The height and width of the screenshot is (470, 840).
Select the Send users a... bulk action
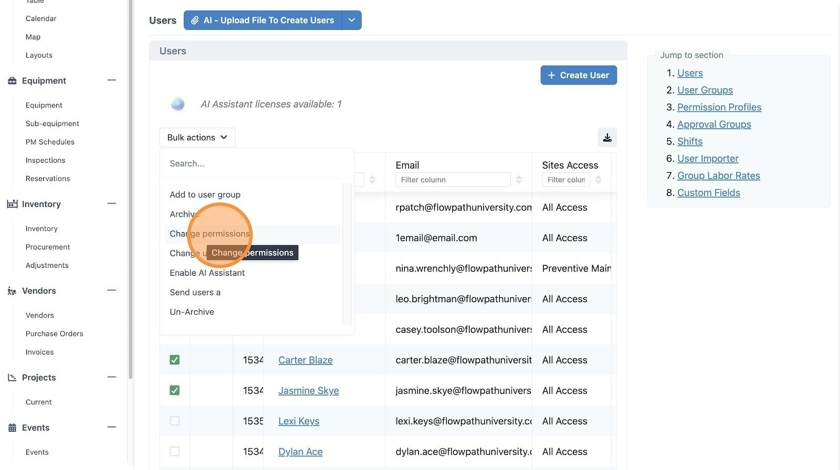253,293
